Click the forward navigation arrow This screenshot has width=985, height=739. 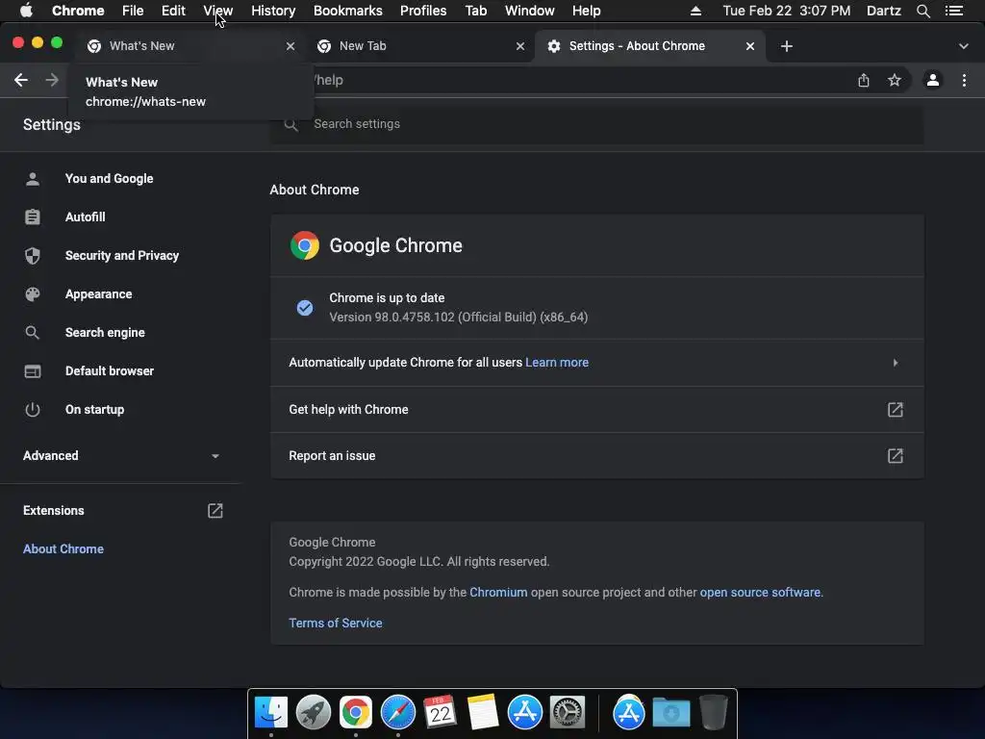(x=52, y=80)
